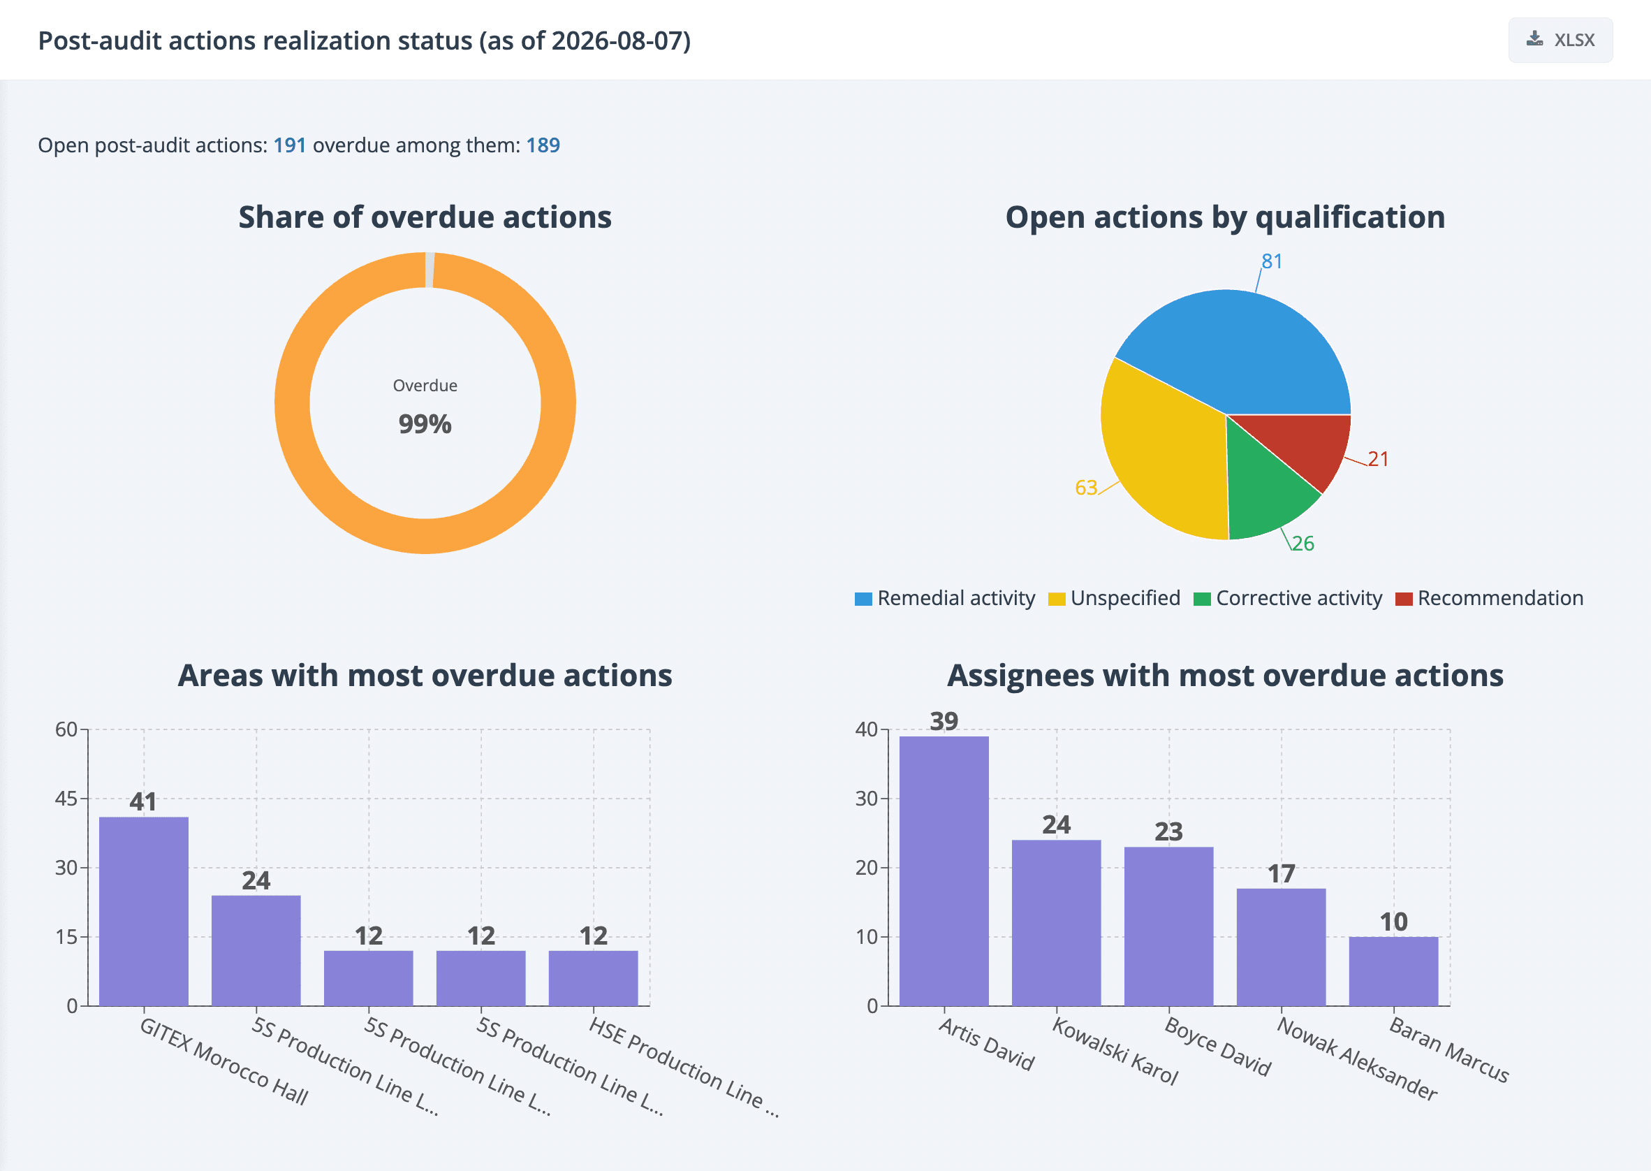Click the Open actions by qualification heading

coord(1225,217)
